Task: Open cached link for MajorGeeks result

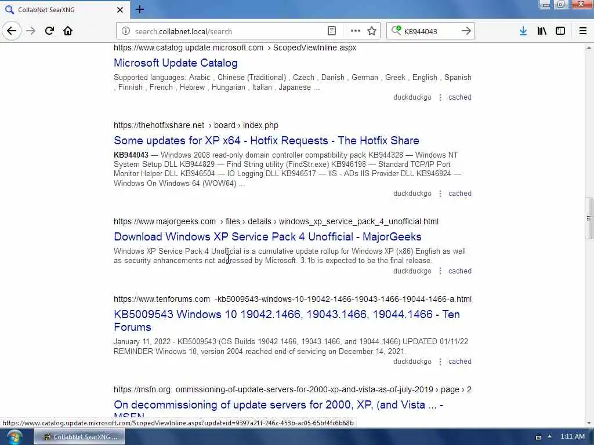Action: tap(460, 271)
